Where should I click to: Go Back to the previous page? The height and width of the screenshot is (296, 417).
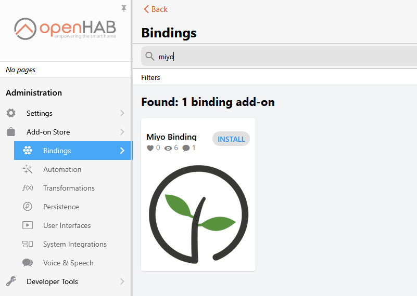coord(156,9)
